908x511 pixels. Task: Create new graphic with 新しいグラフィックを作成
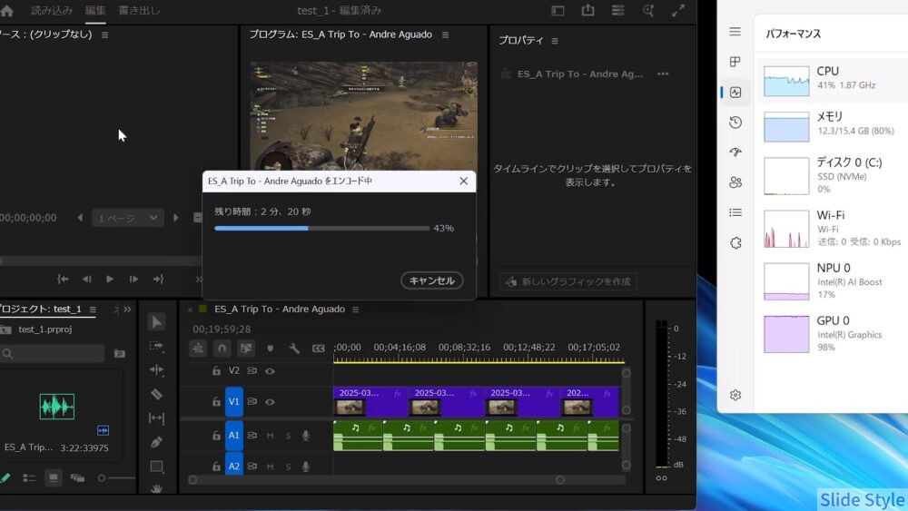568,282
